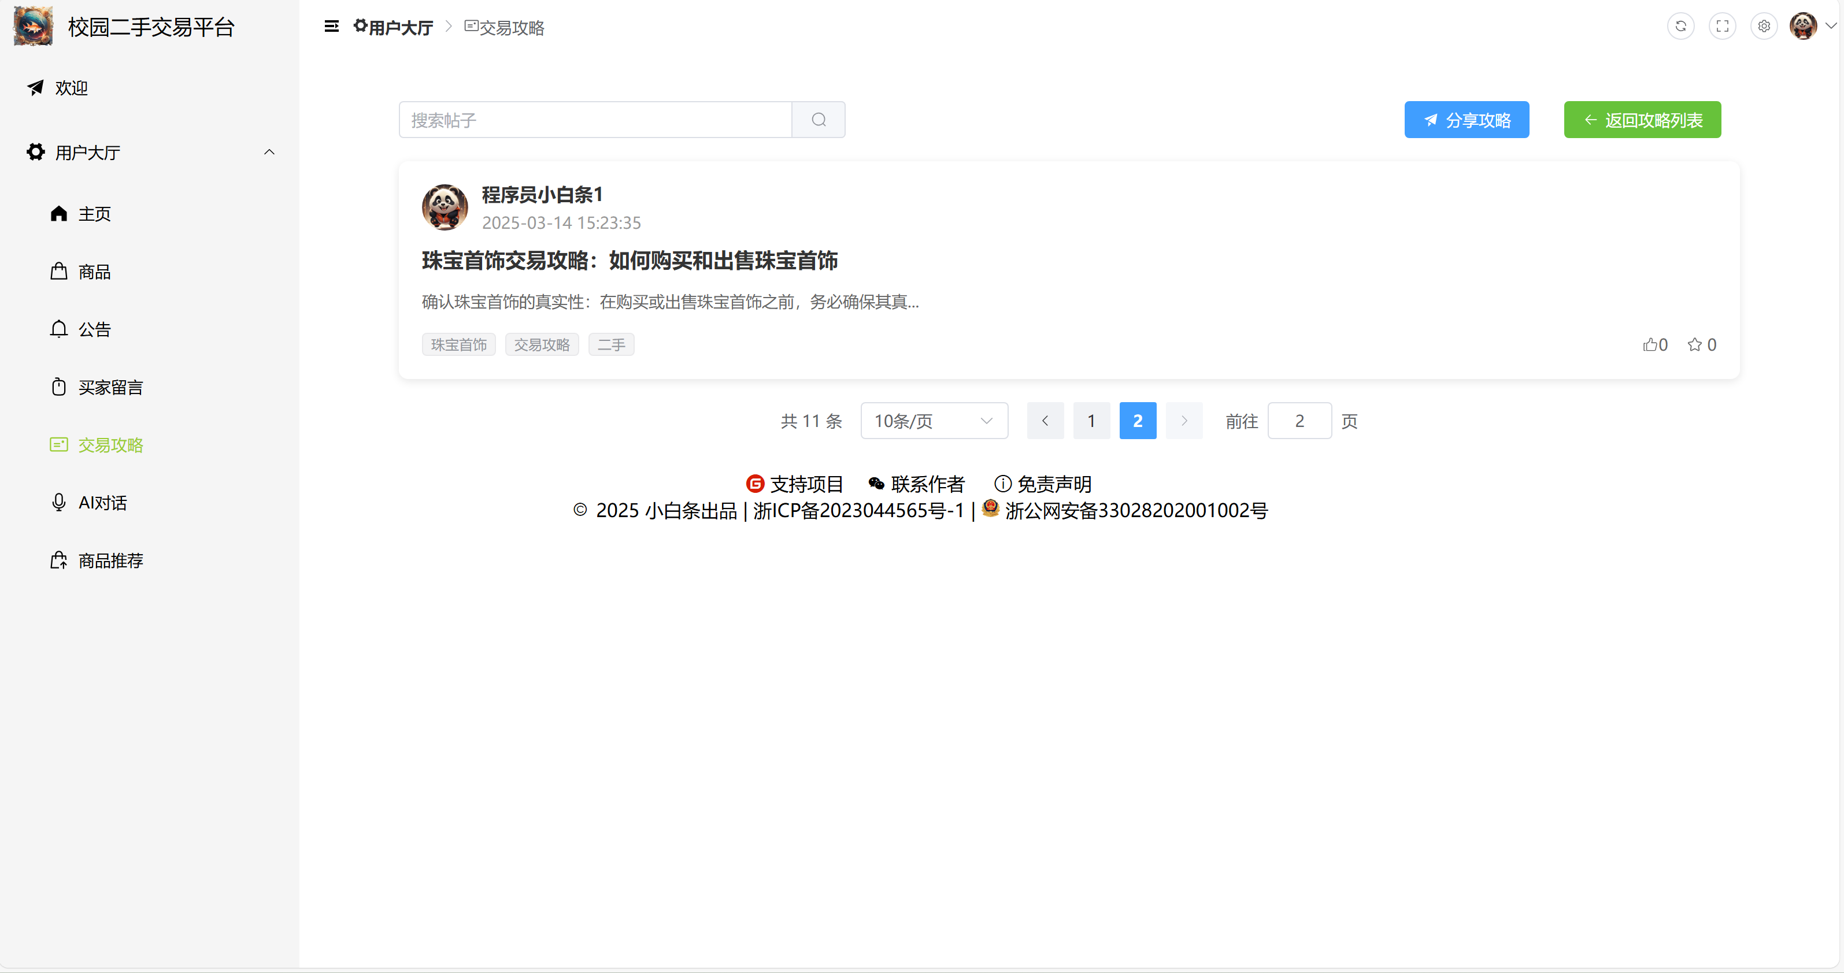Open 买家留言 in the sidebar
The image size is (1844, 973).
[x=110, y=387]
